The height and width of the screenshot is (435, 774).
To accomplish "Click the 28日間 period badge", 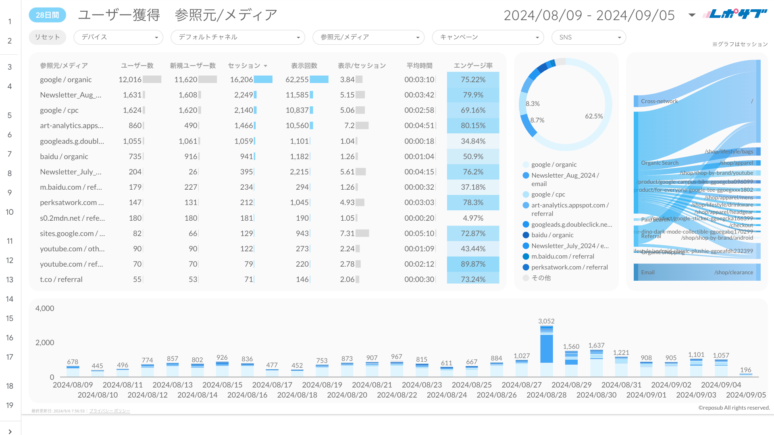I will (47, 14).
